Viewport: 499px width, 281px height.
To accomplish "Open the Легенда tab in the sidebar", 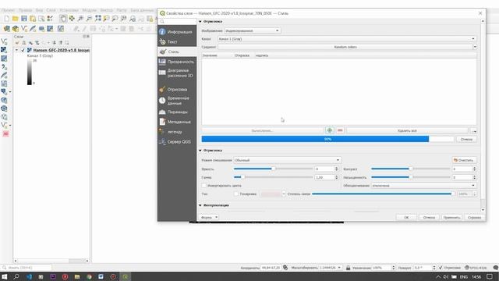I will (x=177, y=132).
